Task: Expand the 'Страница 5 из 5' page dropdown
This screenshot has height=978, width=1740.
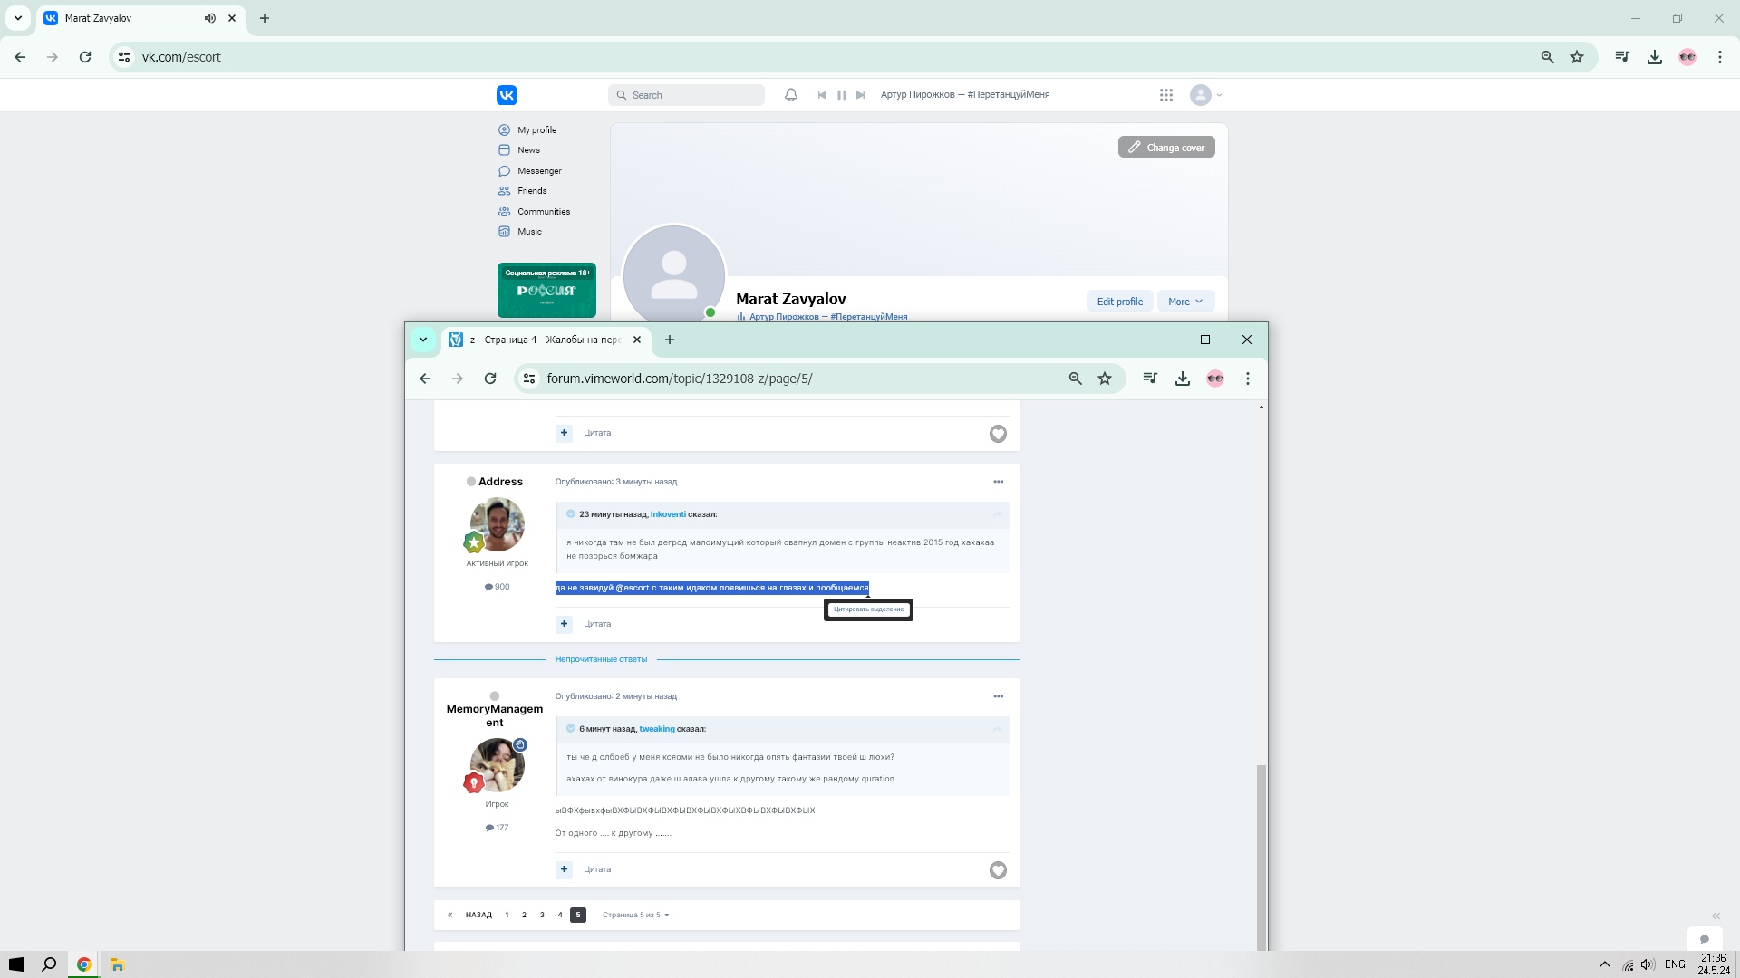Action: point(635,915)
